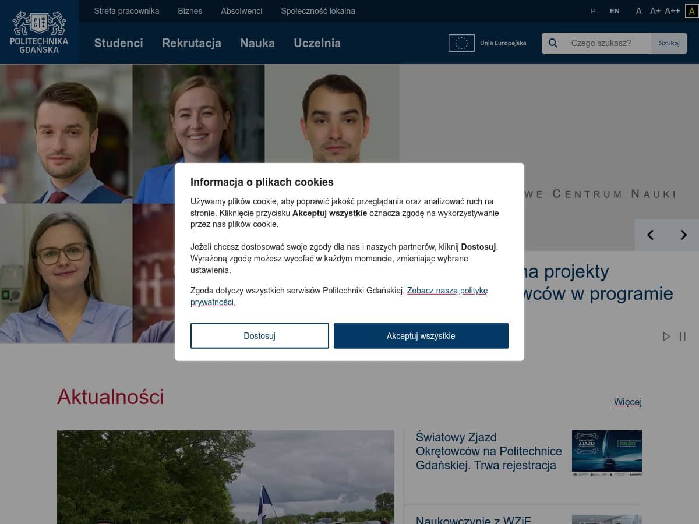Screen dimensions: 699x524
Task: Open the Studenci menu
Action: click(x=119, y=43)
